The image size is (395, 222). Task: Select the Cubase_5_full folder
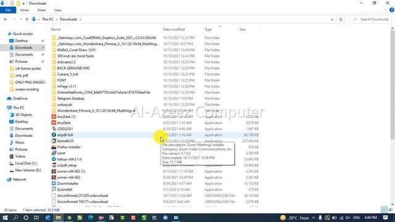[x=67, y=74]
